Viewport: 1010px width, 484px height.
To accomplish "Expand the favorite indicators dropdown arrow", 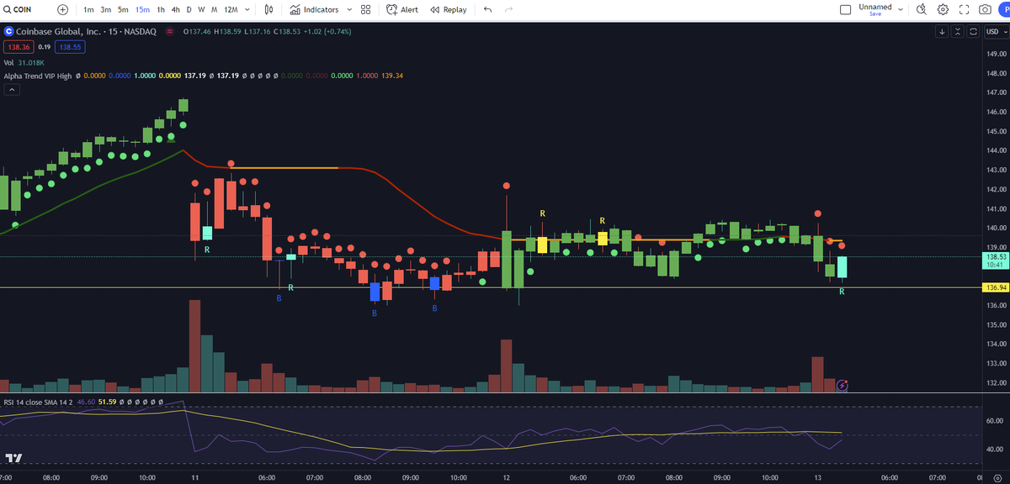I will pos(348,9).
